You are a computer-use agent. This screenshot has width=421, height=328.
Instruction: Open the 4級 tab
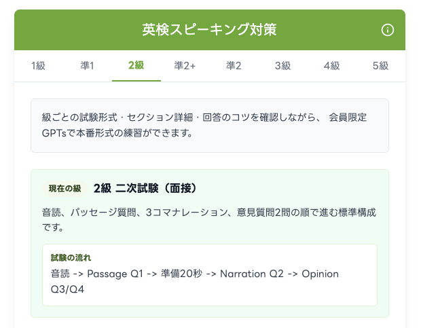tap(332, 66)
